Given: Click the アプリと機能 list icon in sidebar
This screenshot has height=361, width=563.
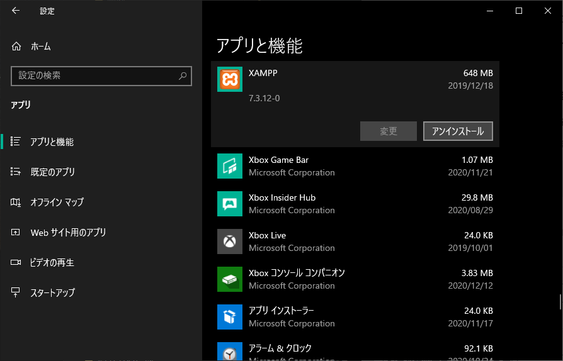Looking at the screenshot, I should pos(16,142).
